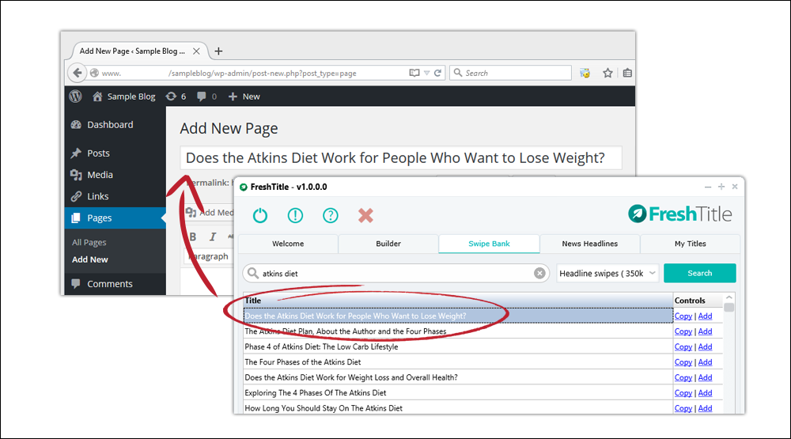This screenshot has height=439, width=791.
Task: Click the atkins diet search input
Action: click(396, 273)
